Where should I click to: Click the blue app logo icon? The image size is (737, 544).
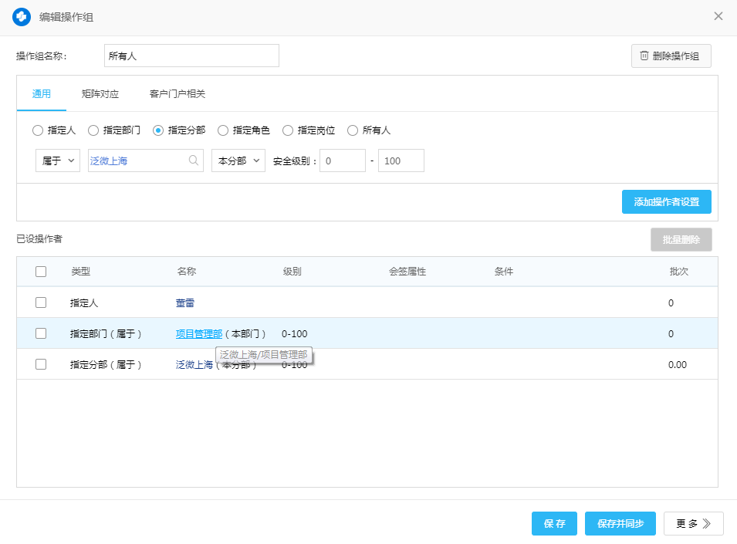(x=22, y=16)
